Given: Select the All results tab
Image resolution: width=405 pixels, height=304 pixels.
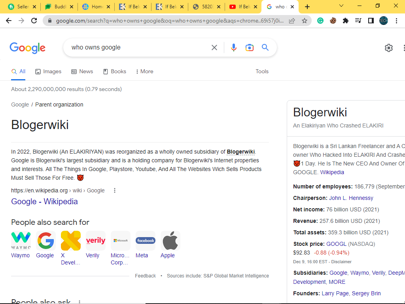Looking at the screenshot, I should click(x=18, y=72).
